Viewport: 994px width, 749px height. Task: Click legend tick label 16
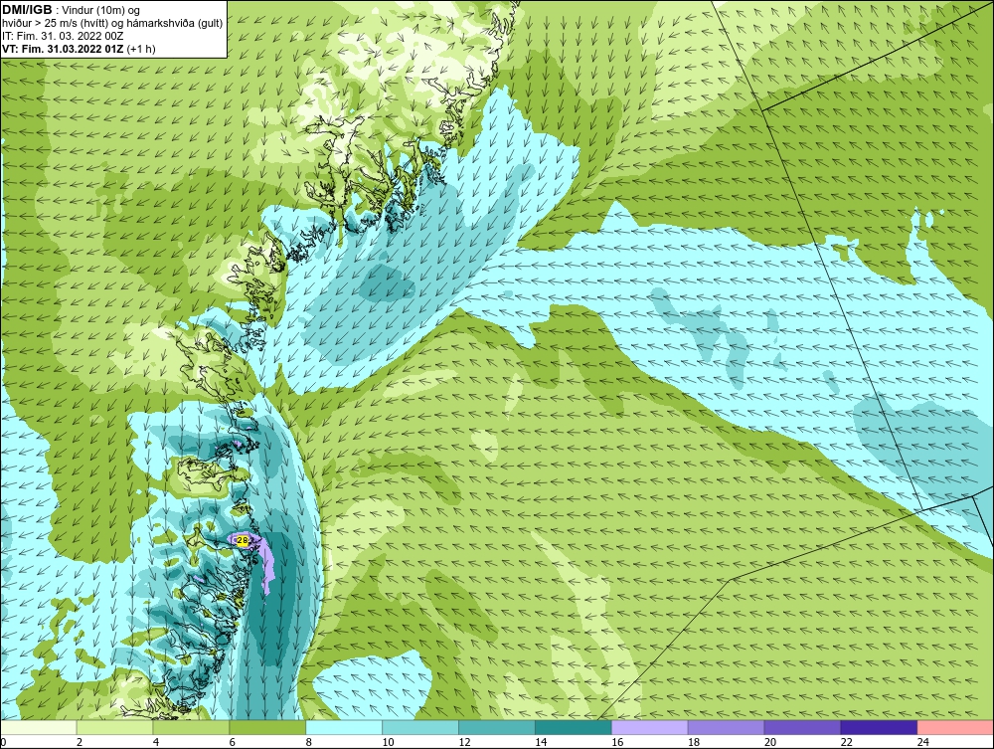click(x=617, y=742)
